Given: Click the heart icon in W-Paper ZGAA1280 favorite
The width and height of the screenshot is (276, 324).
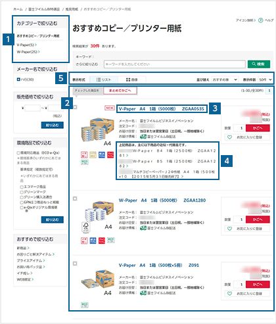Looking at the screenshot, I should click(229, 229).
